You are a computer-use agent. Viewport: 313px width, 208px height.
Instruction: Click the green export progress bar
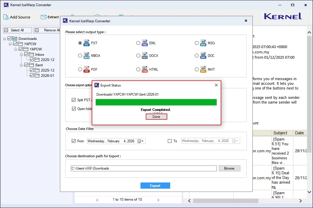156,102
